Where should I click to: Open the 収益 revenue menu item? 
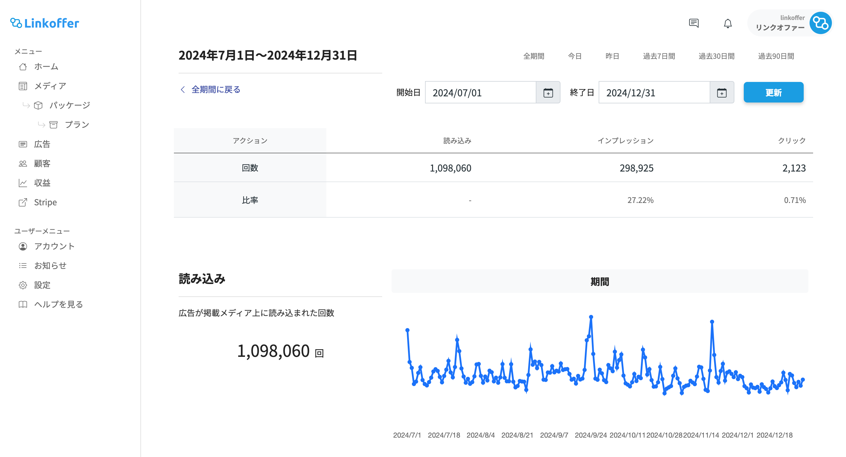tap(42, 183)
